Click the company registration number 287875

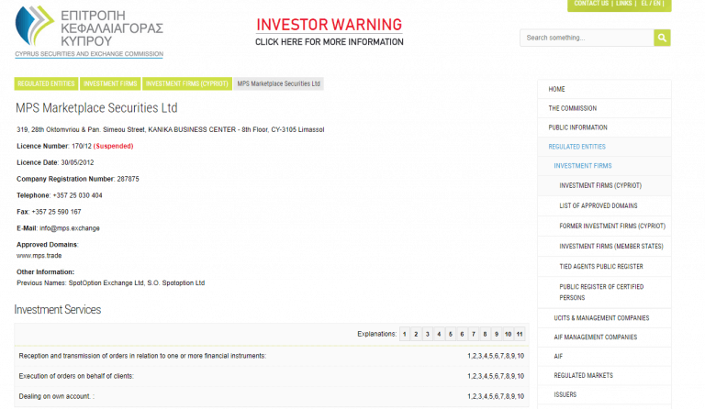click(x=129, y=179)
